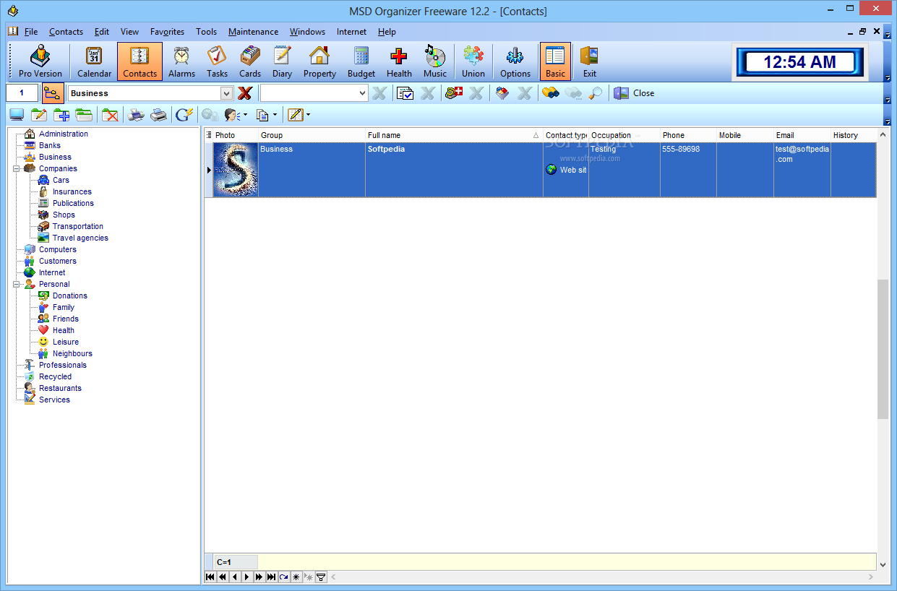Click the refresh arrow button in navigator
Image resolution: width=897 pixels, height=591 pixels.
pos(283,577)
